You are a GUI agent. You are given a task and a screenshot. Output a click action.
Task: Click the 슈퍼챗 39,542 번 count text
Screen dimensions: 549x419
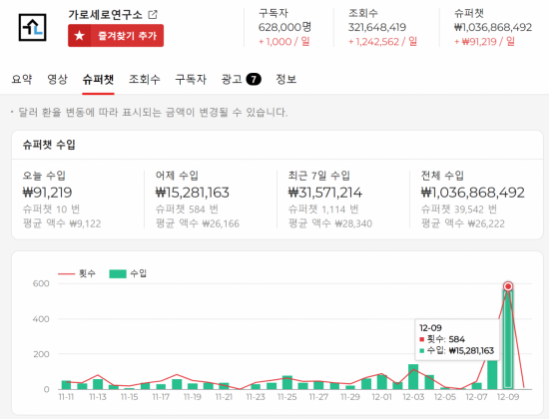click(x=459, y=209)
